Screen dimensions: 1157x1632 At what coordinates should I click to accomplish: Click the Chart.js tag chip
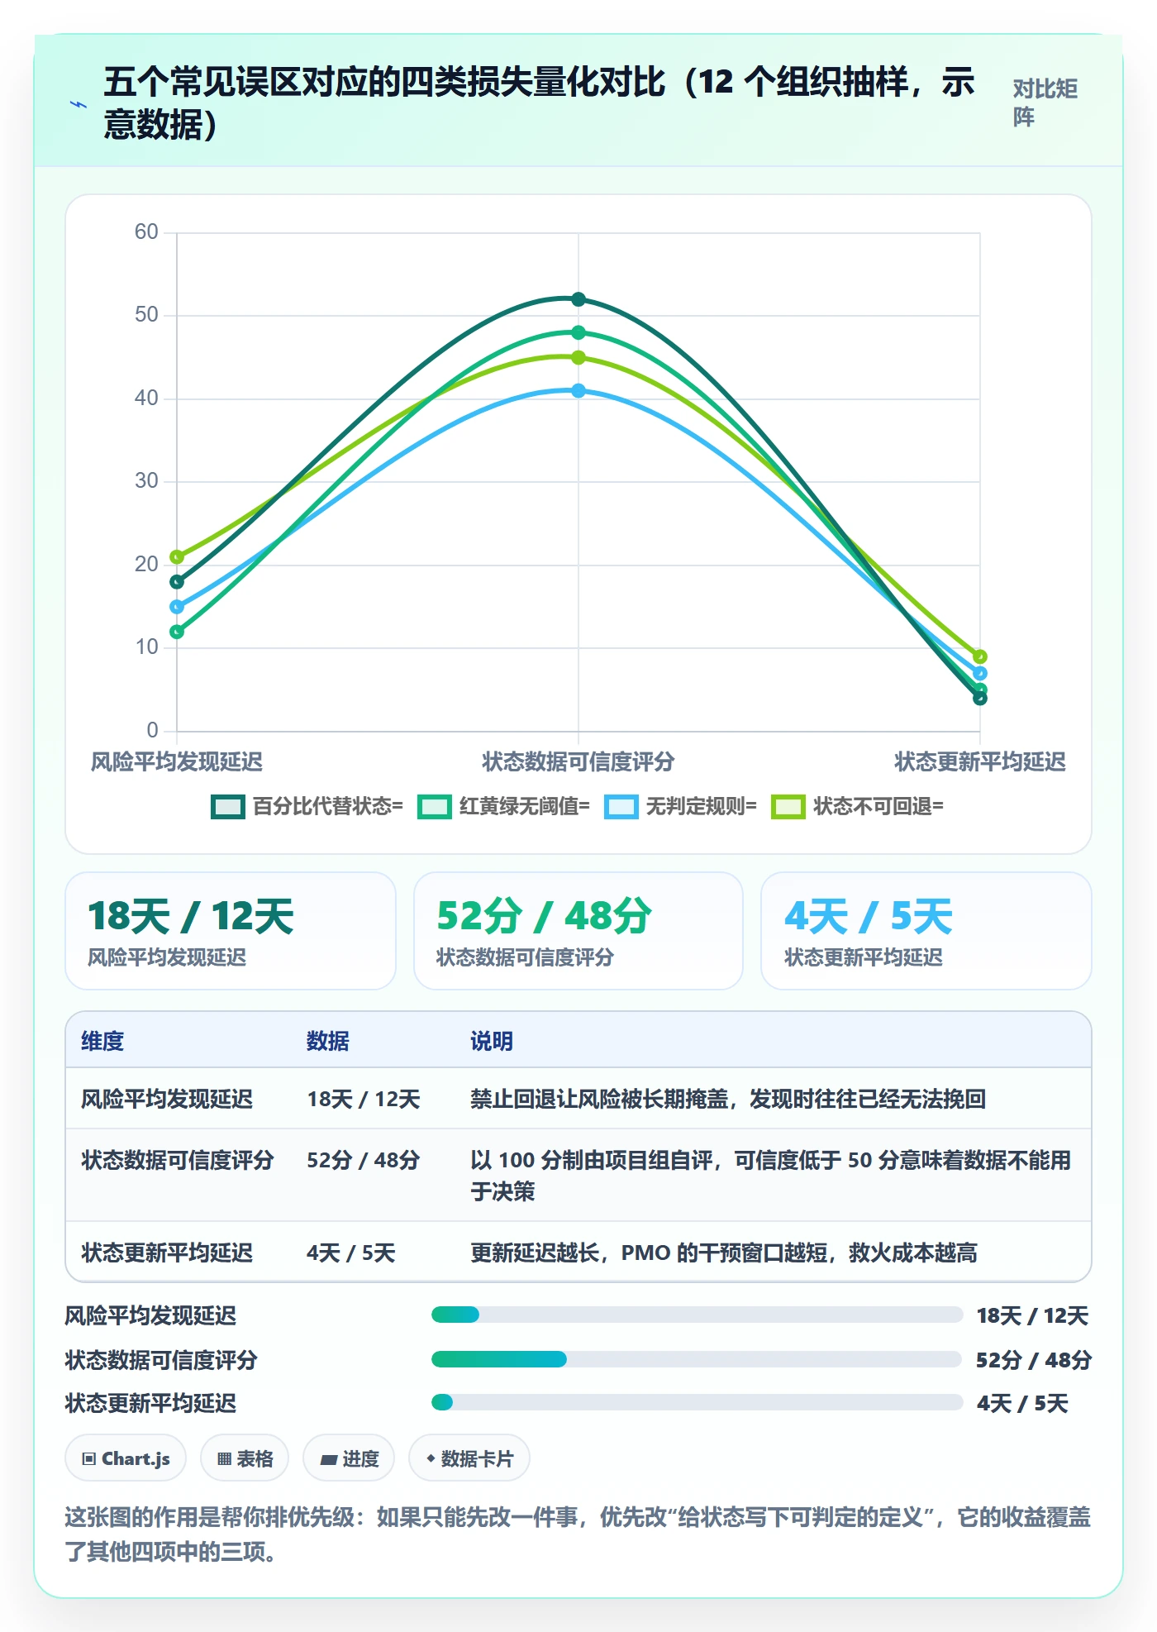click(x=126, y=1458)
